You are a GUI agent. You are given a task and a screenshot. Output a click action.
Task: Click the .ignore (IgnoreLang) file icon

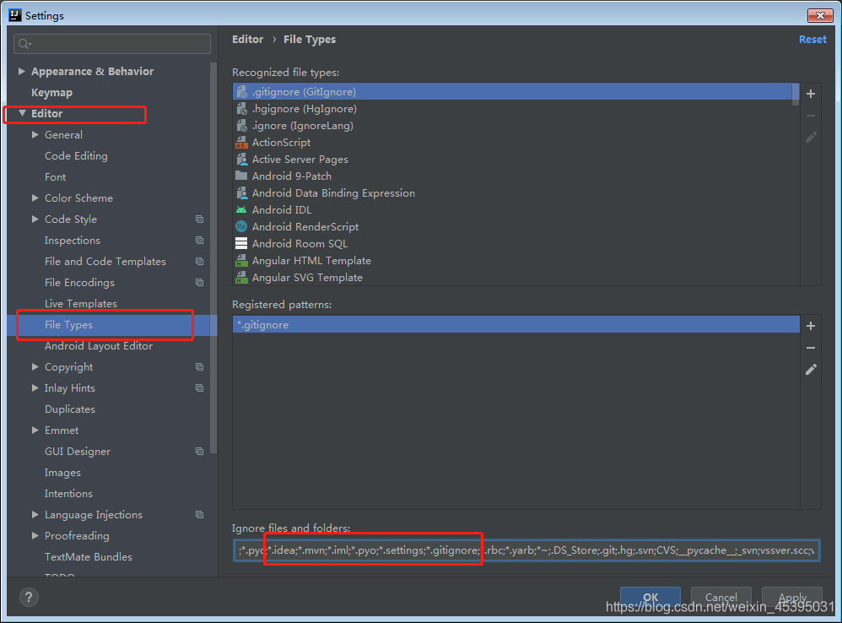(x=241, y=126)
